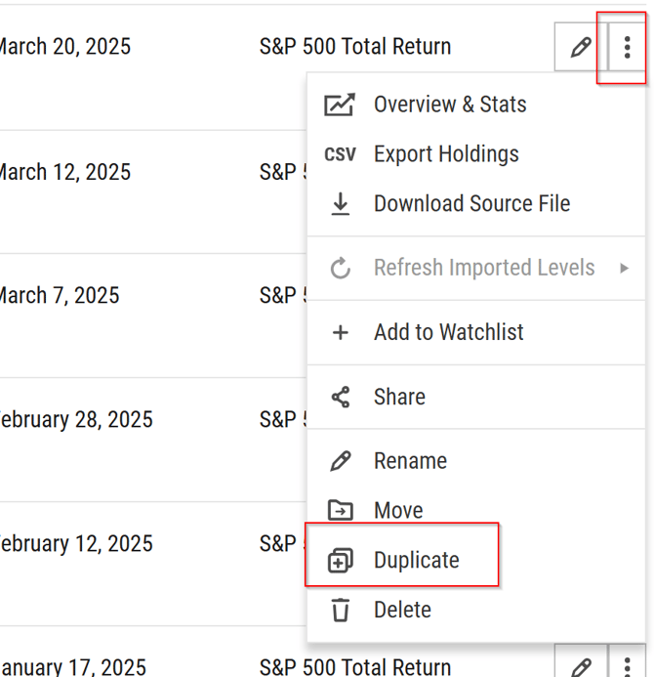Click the pencil icon beside Rename
654x677 pixels.
pos(341,461)
